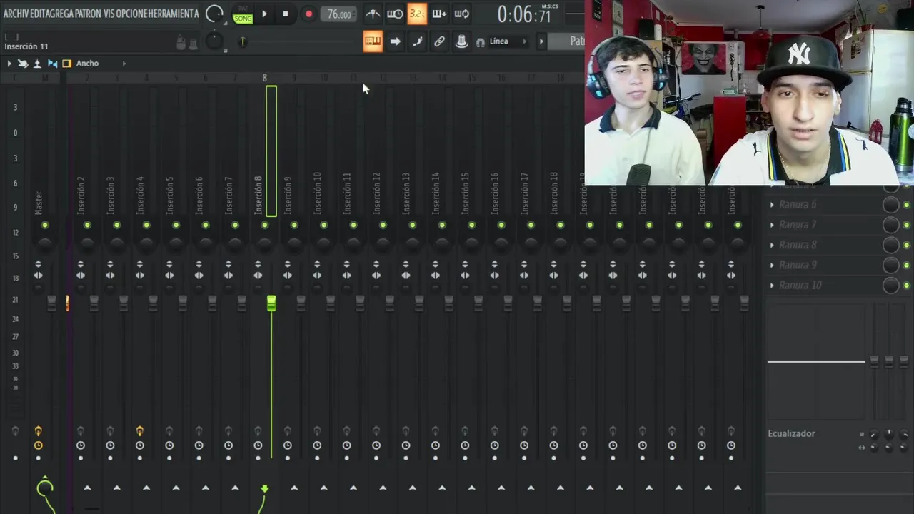
Task: Click the blue mixer toolbar icon
Action: point(52,64)
